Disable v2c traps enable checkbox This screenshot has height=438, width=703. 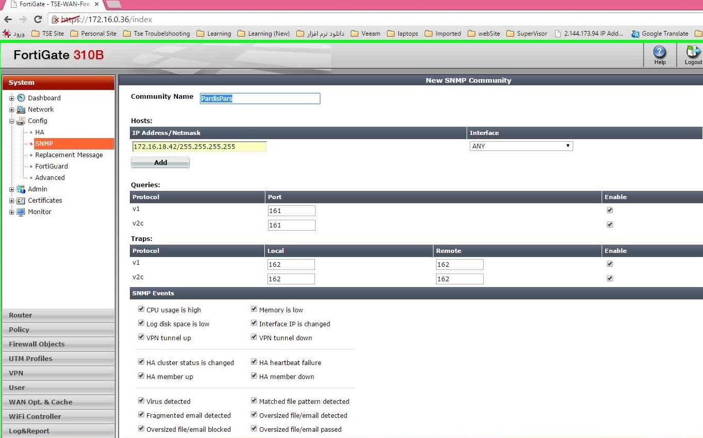610,278
